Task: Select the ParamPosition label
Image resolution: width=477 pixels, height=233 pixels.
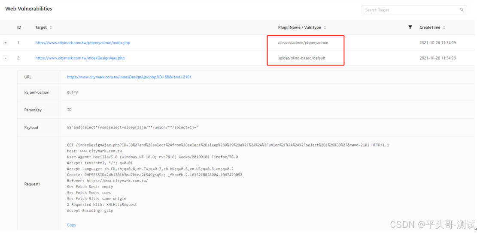Action: click(37, 92)
